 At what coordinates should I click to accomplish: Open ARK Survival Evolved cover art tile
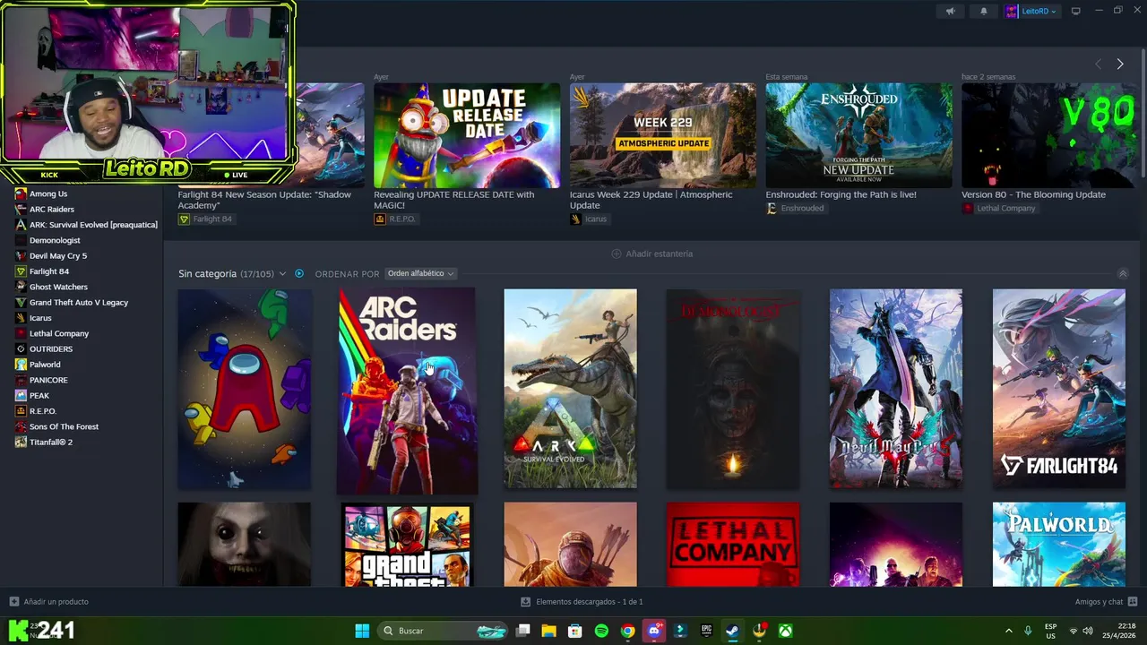[x=571, y=389]
